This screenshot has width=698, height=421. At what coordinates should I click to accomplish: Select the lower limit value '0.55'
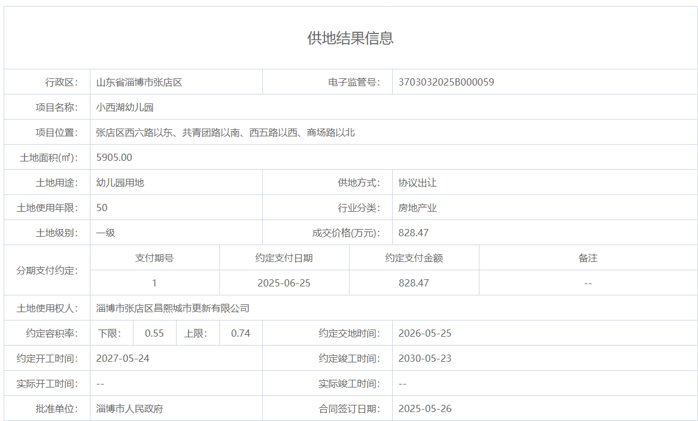click(154, 334)
